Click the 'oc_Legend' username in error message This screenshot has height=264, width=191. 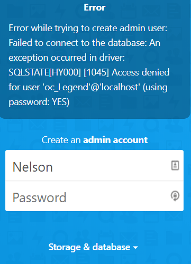[x=66, y=88]
